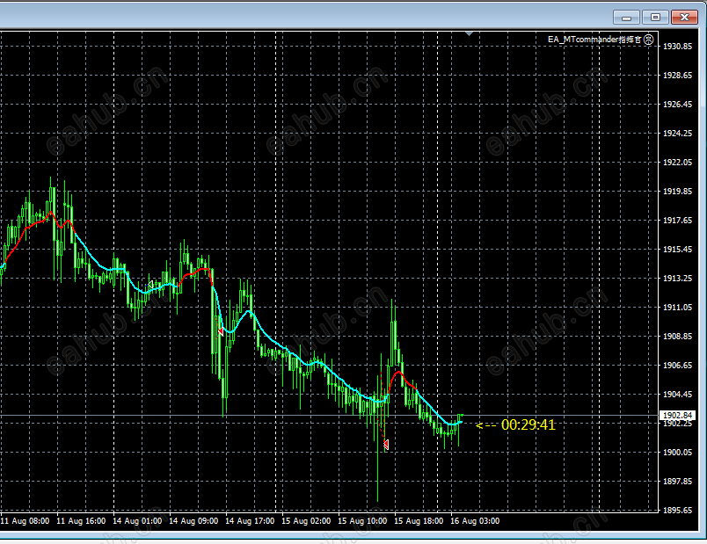
Task: Click price scale value 1915.45
Action: pos(677,250)
